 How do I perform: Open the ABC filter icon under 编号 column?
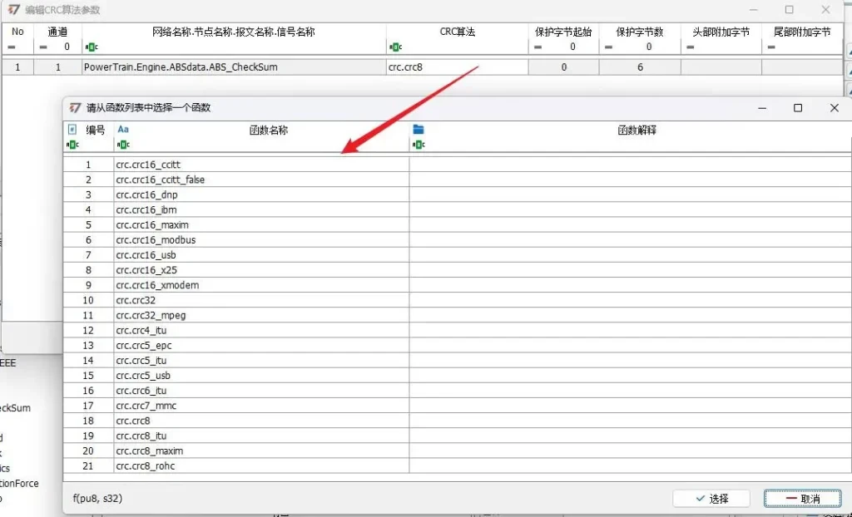click(x=72, y=145)
